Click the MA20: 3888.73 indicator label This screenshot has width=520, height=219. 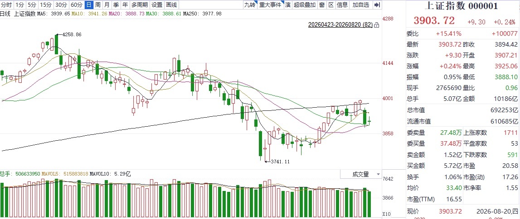[126, 14]
